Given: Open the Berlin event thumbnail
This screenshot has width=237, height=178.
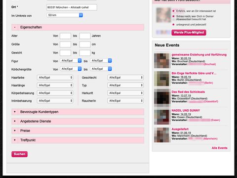Looking at the screenshot, I should point(161,79).
